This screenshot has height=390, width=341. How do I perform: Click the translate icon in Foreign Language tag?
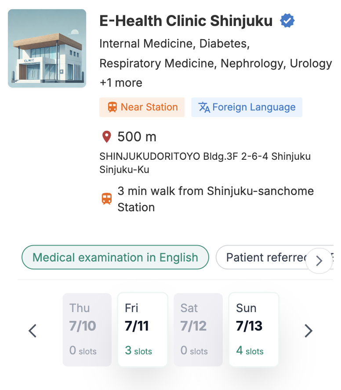pos(204,107)
